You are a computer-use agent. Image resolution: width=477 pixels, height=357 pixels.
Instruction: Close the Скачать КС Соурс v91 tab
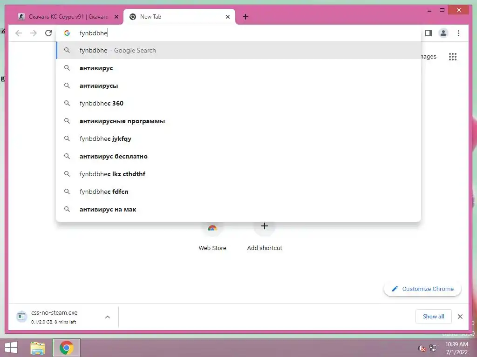(116, 17)
